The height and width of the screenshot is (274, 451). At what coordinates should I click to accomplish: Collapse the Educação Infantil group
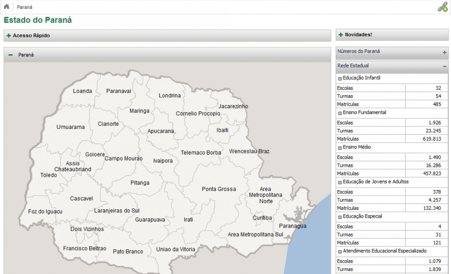pyautogui.click(x=340, y=78)
